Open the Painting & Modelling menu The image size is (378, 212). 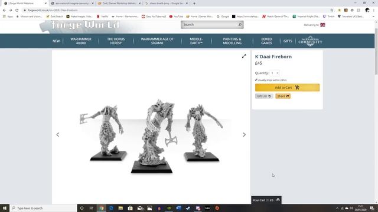[232, 41]
